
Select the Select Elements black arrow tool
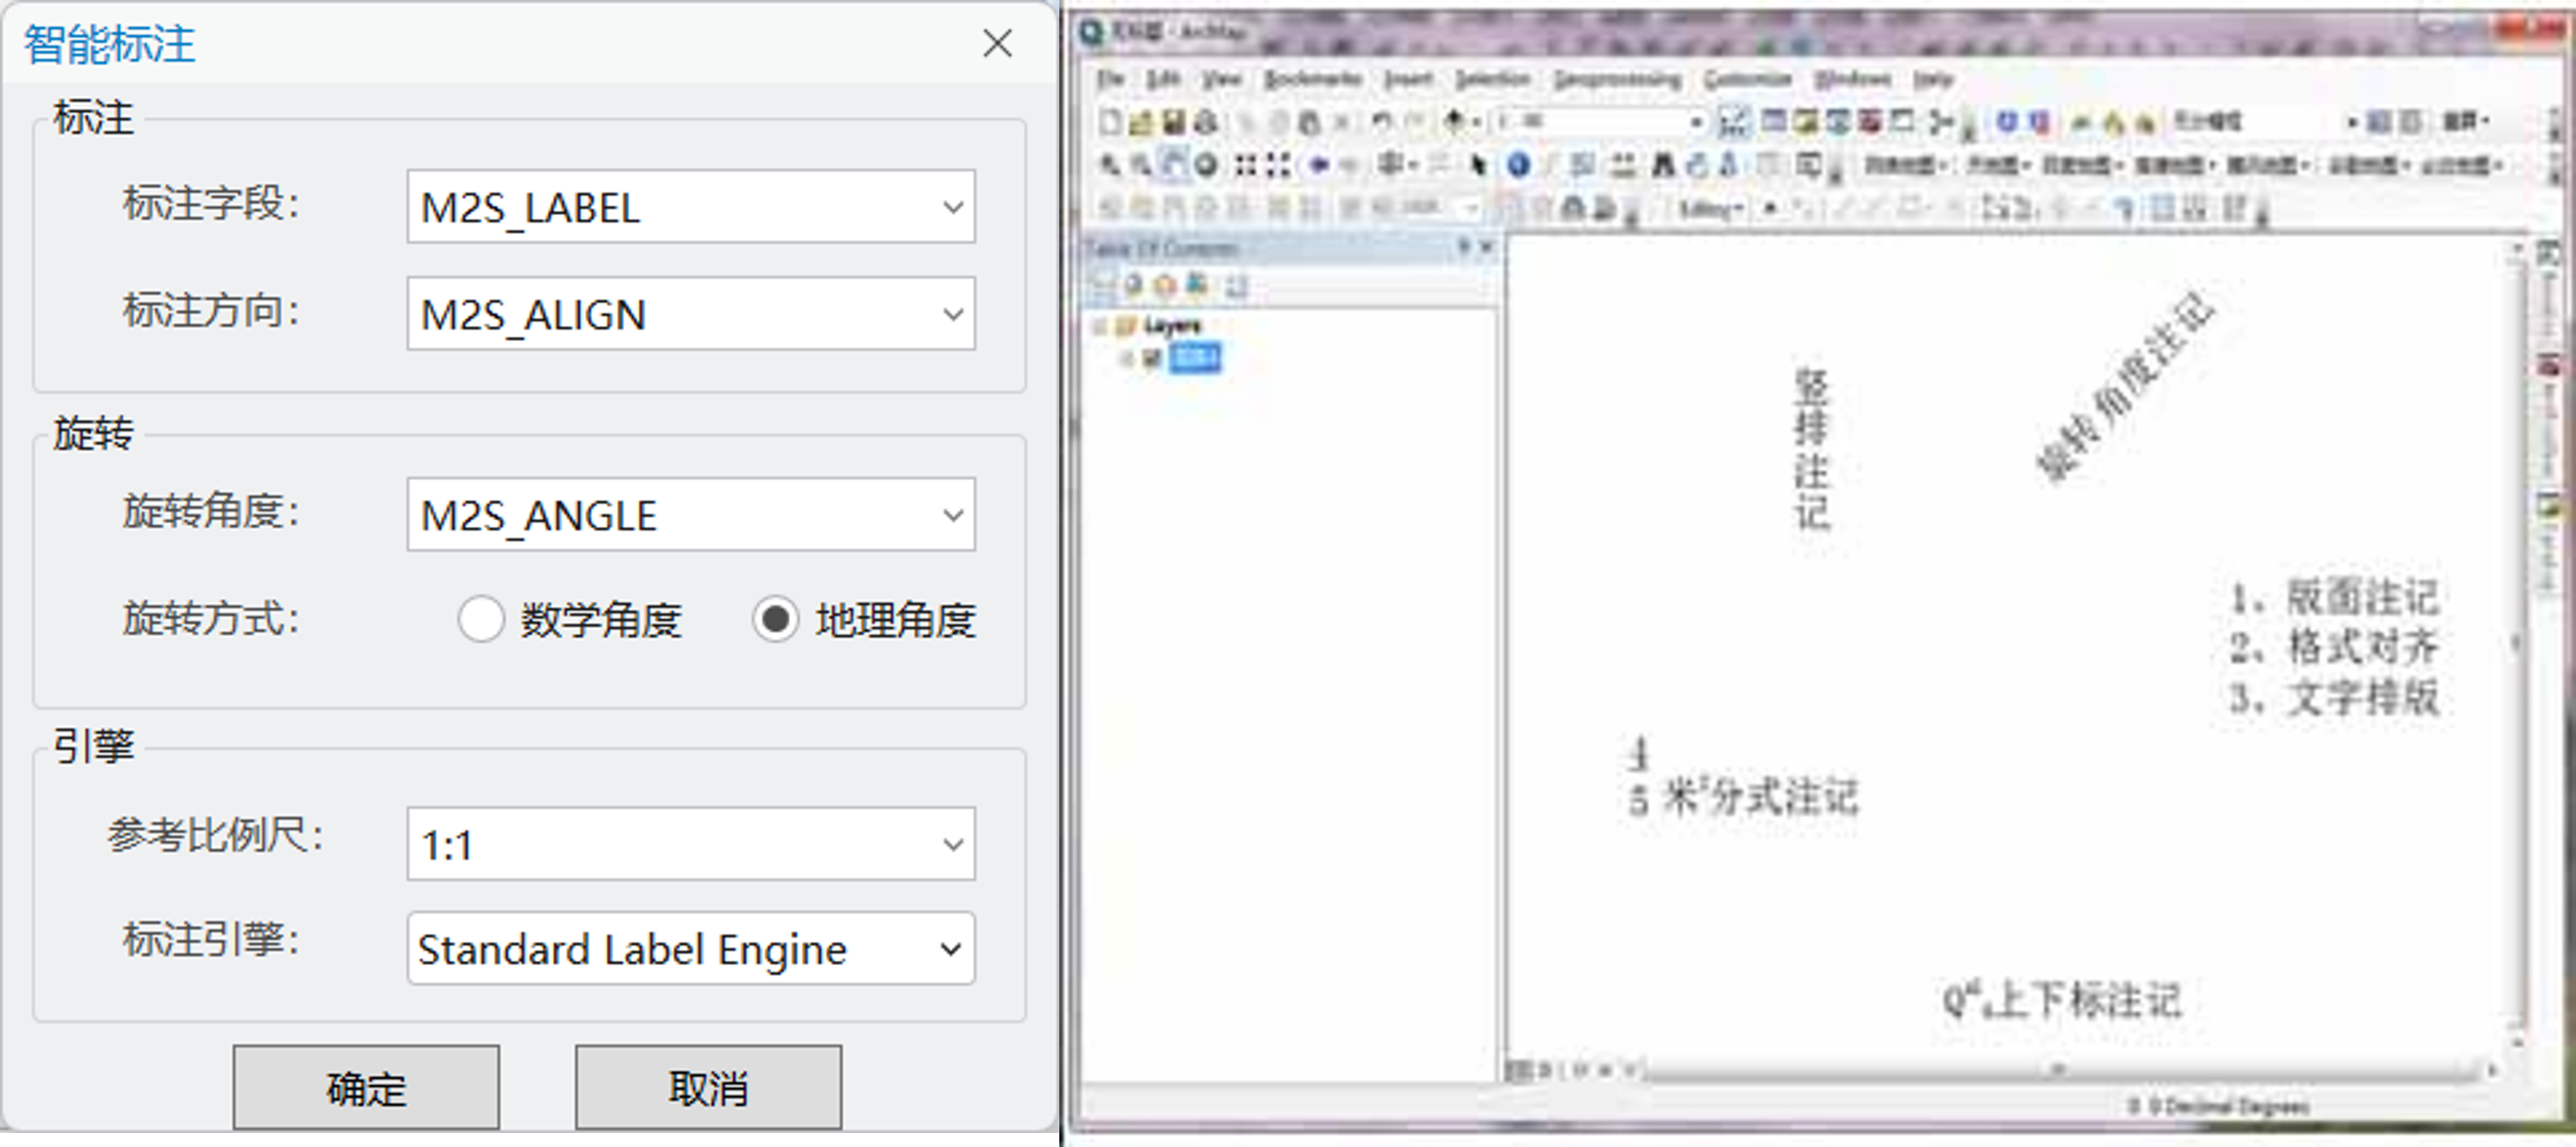[x=1479, y=165]
